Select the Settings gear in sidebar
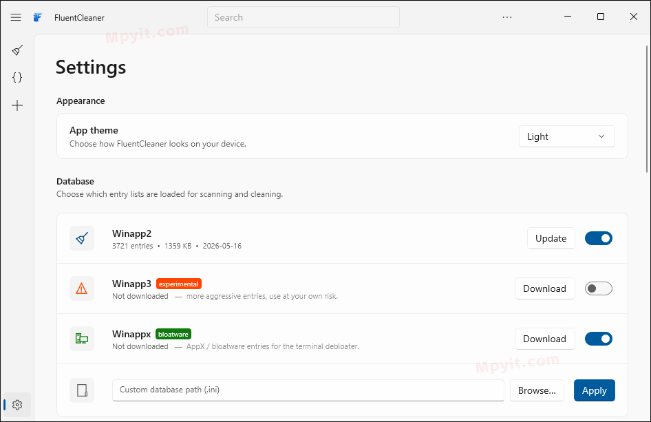 click(17, 405)
